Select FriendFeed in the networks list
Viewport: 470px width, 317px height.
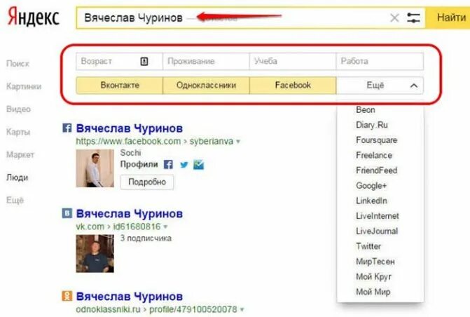(x=376, y=170)
